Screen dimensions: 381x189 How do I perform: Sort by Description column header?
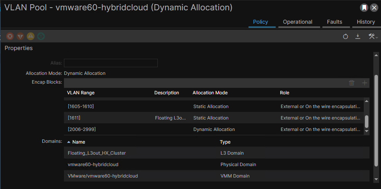167,93
